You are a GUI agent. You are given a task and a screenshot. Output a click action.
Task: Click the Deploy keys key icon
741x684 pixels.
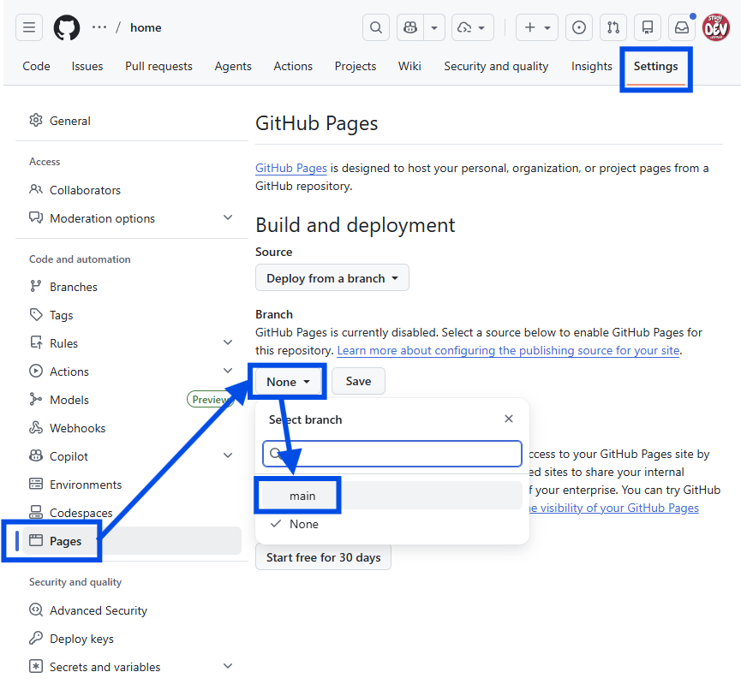36,638
